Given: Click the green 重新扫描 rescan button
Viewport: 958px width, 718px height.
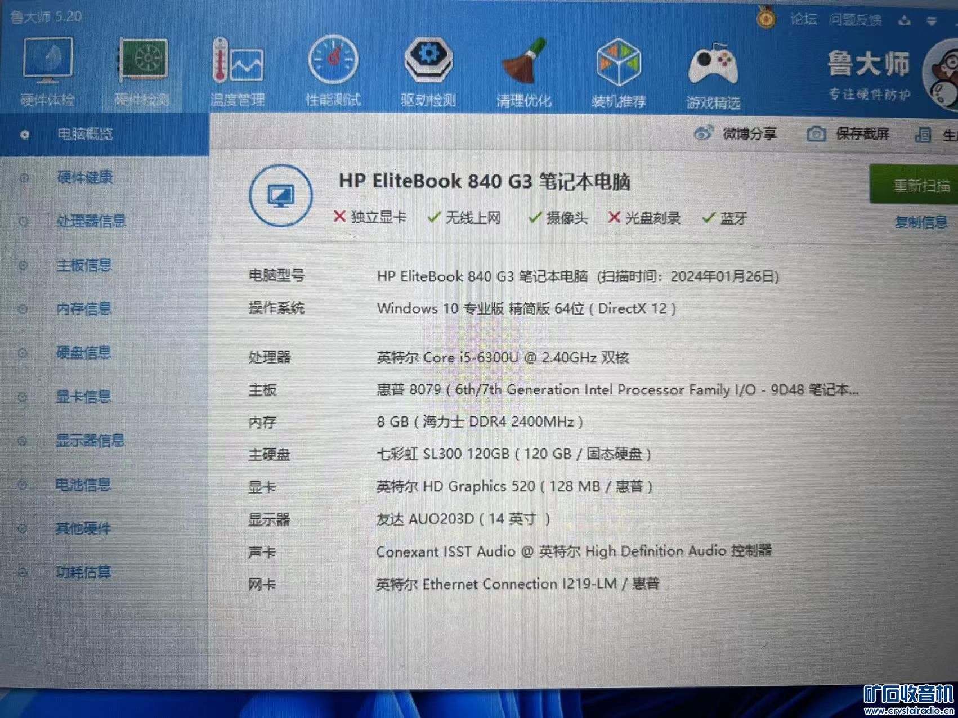Looking at the screenshot, I should (x=914, y=185).
